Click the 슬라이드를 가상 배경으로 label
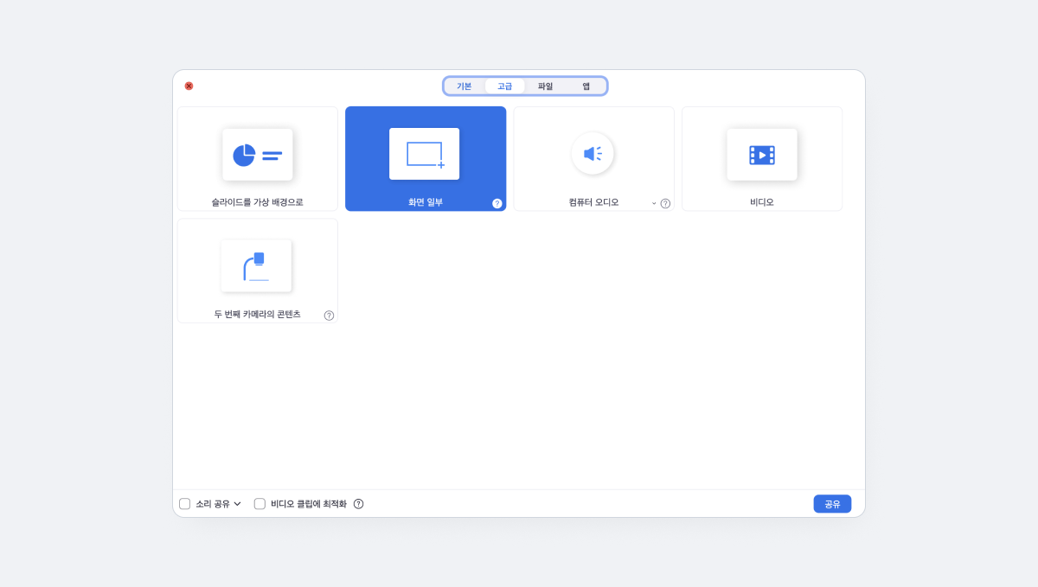The height and width of the screenshot is (587, 1038). (x=258, y=202)
